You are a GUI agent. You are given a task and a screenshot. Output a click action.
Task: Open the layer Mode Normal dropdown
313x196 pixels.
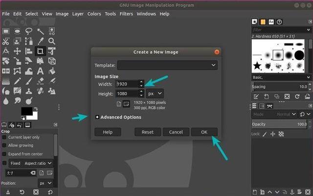tap(274, 114)
